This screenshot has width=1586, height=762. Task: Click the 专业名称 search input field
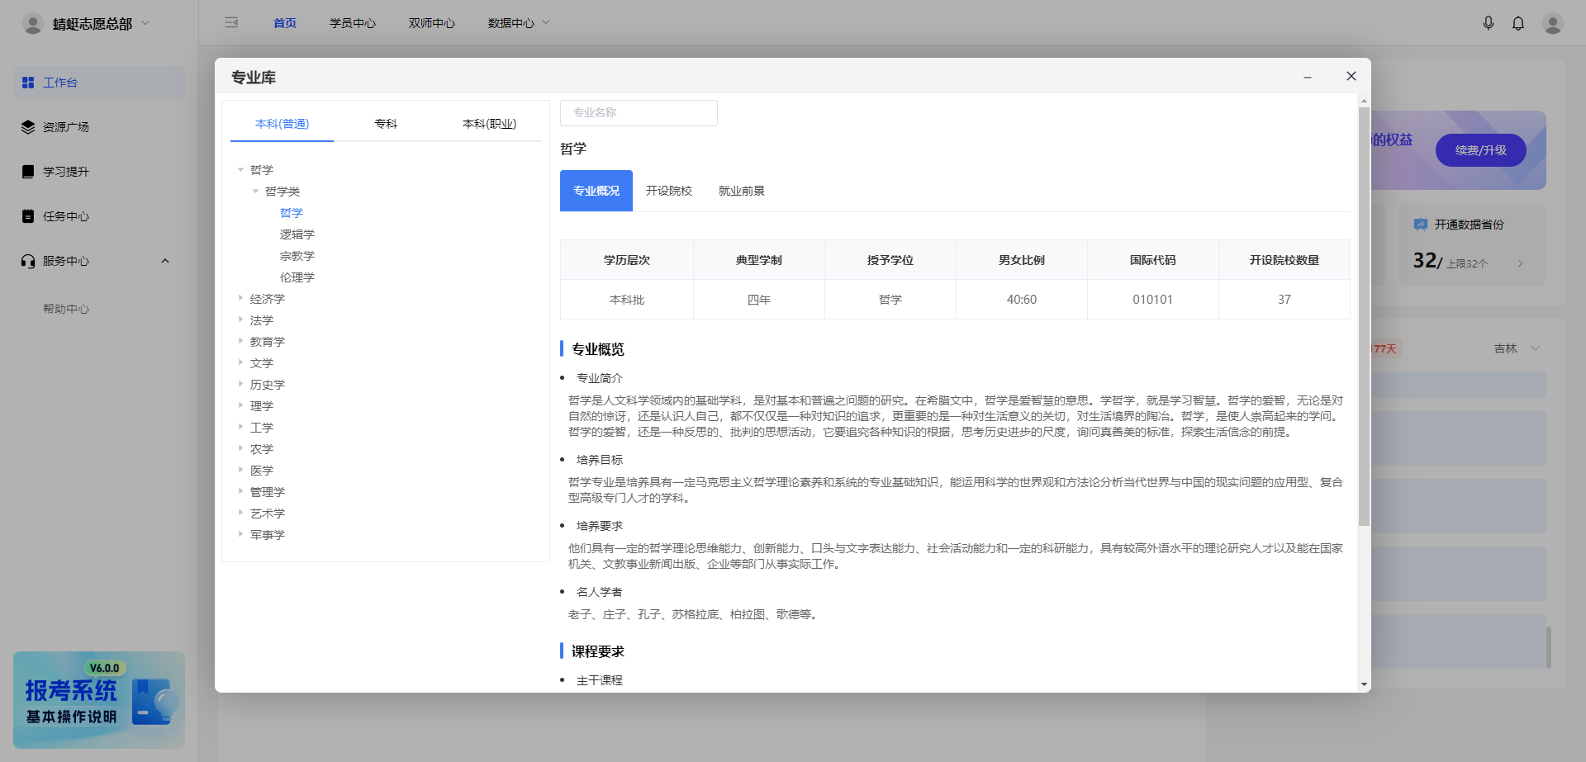[x=639, y=112]
